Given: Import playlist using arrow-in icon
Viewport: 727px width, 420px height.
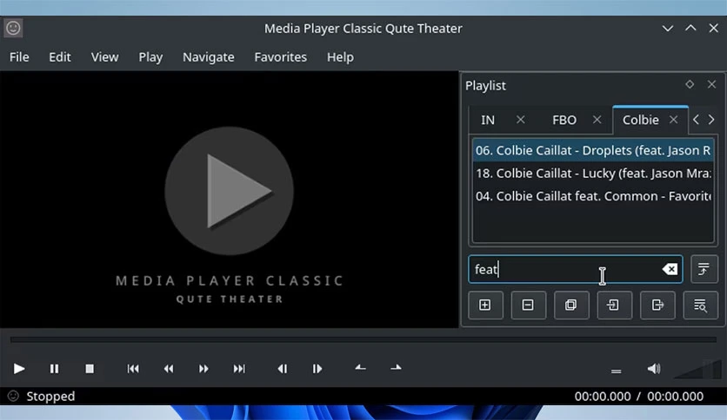Looking at the screenshot, I should tap(614, 305).
